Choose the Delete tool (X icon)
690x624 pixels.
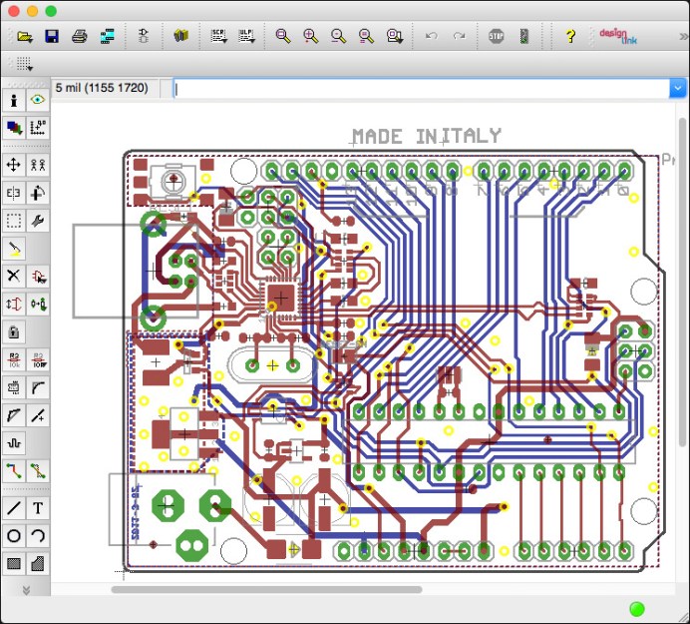pyautogui.click(x=14, y=276)
